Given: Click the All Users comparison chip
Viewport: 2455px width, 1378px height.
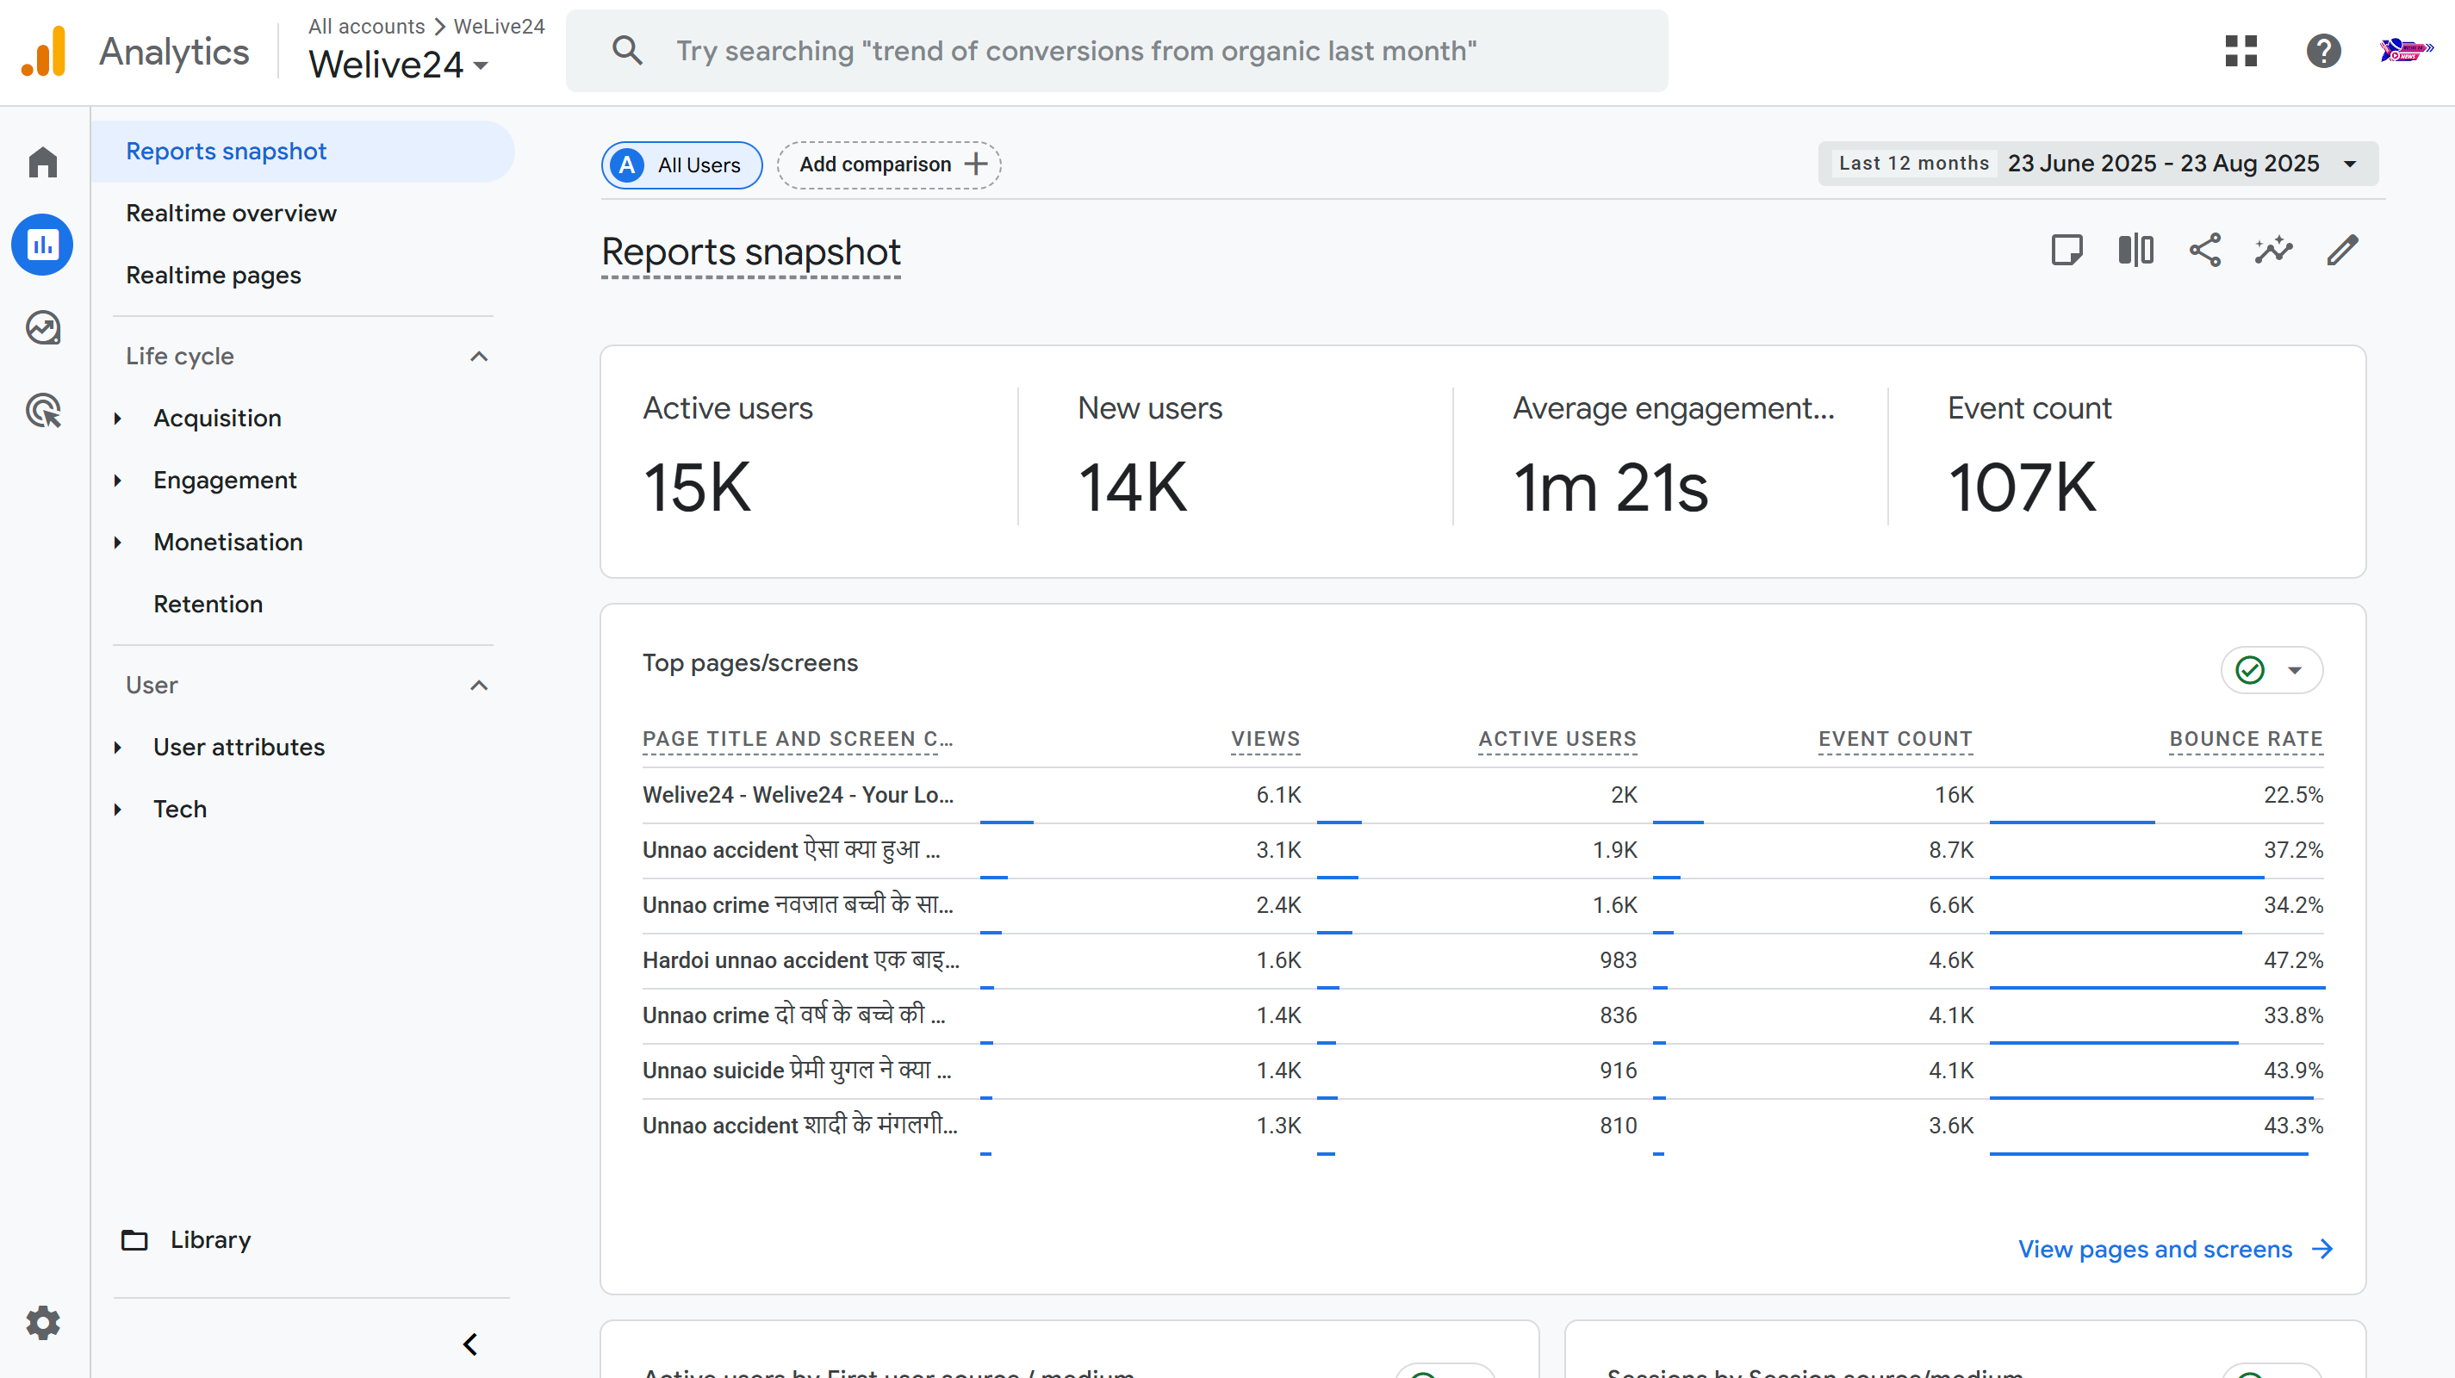Looking at the screenshot, I should click(x=681, y=164).
